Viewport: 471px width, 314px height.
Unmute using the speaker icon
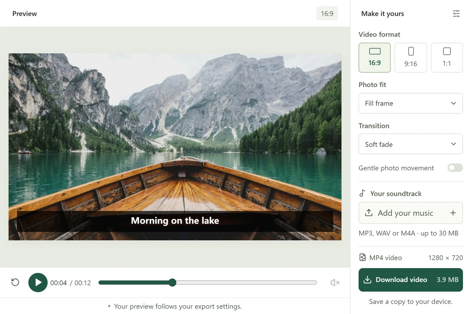point(335,282)
